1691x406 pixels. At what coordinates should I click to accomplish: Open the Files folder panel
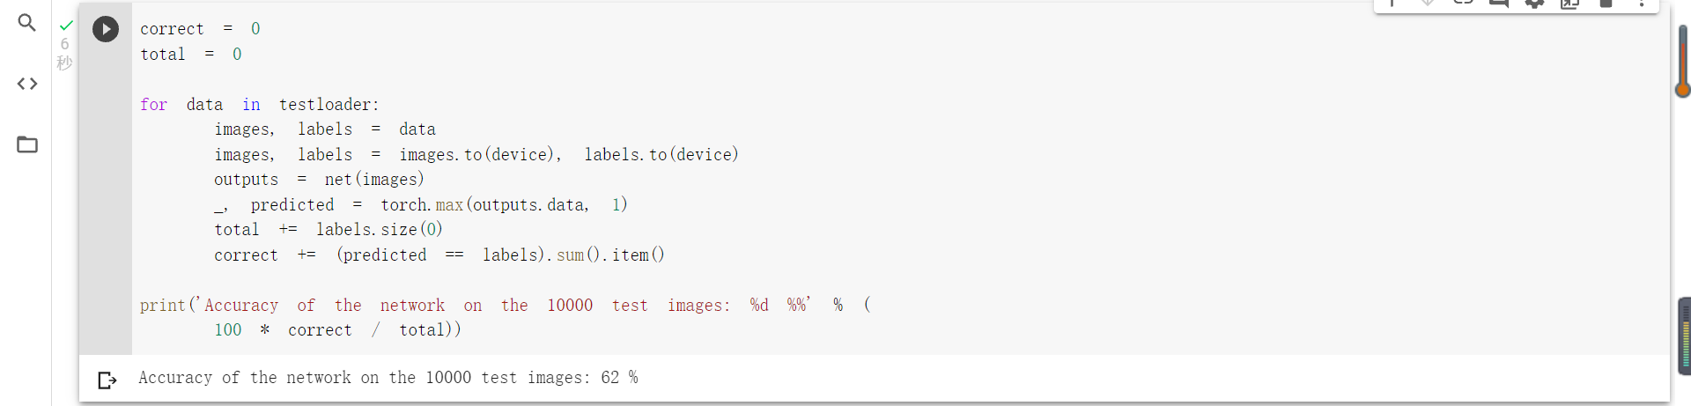(27, 144)
